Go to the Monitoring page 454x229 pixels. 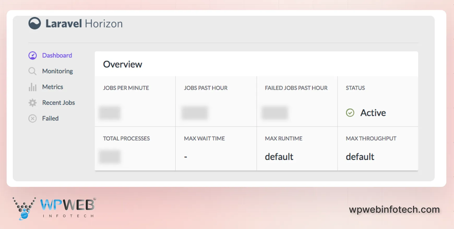(x=57, y=71)
